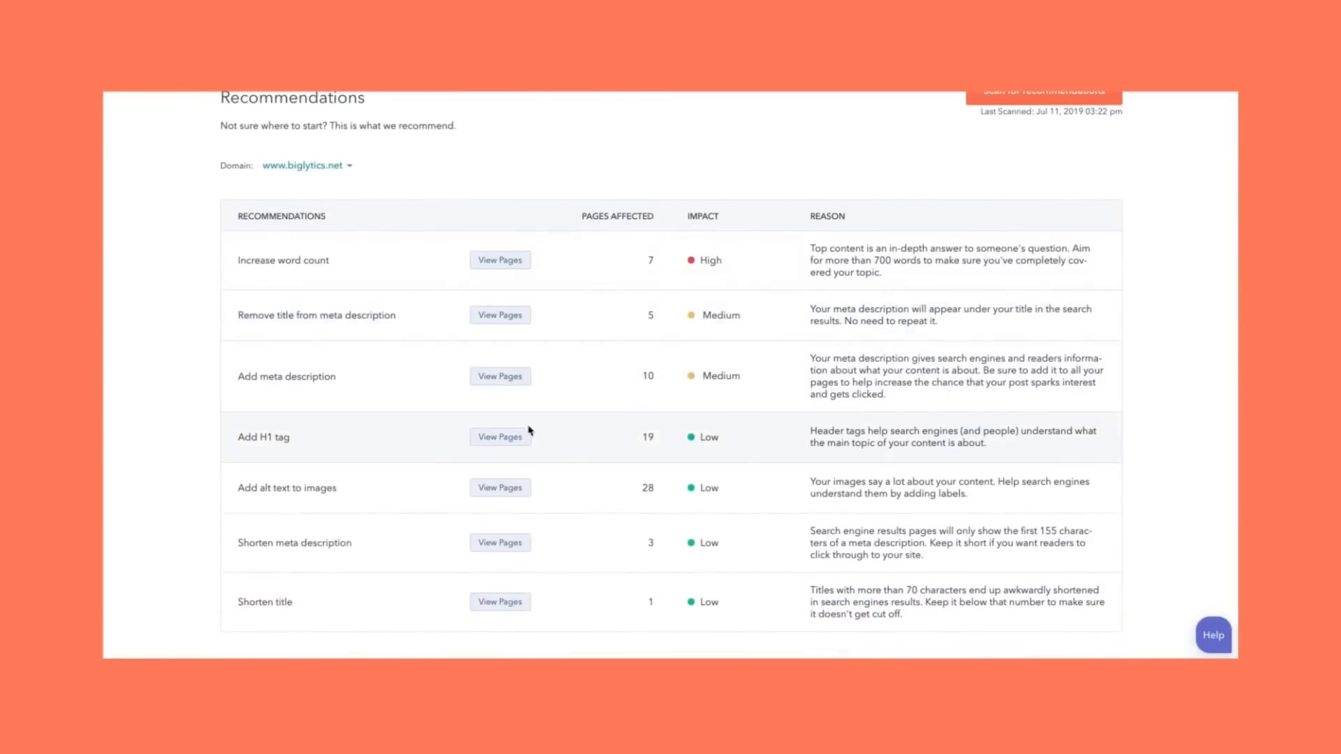Viewport: 1341px width, 754px height.
Task: Click View Pages for Increase word count
Action: [x=500, y=260]
